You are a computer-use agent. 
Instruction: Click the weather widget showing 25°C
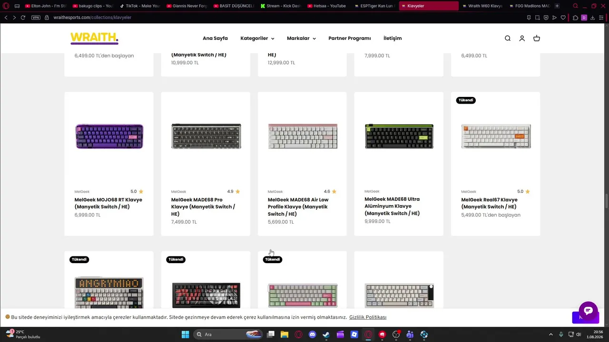[24, 334]
